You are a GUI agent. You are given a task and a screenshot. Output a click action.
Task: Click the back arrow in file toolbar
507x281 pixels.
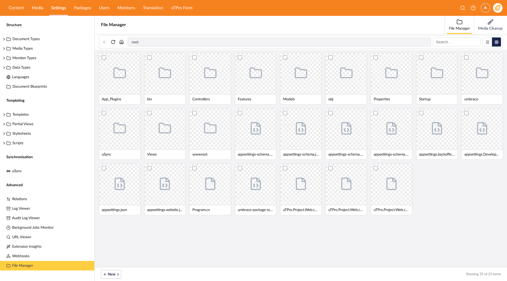(x=105, y=42)
